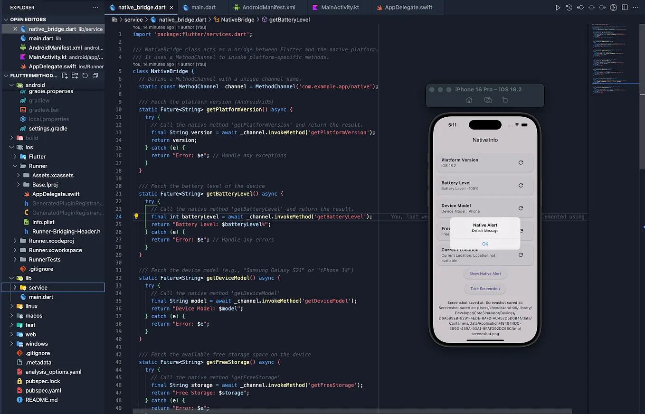Open the editor's More Actions ellipsis icon
The height and width of the screenshot is (414, 645).
tap(635, 7)
